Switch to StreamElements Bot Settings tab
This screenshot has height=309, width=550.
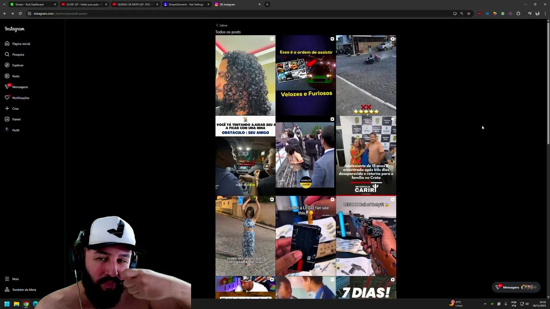[186, 4]
